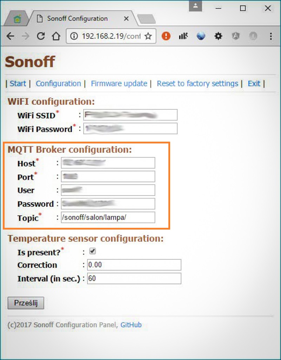
Task: View site info icon in address bar
Action: [74, 36]
